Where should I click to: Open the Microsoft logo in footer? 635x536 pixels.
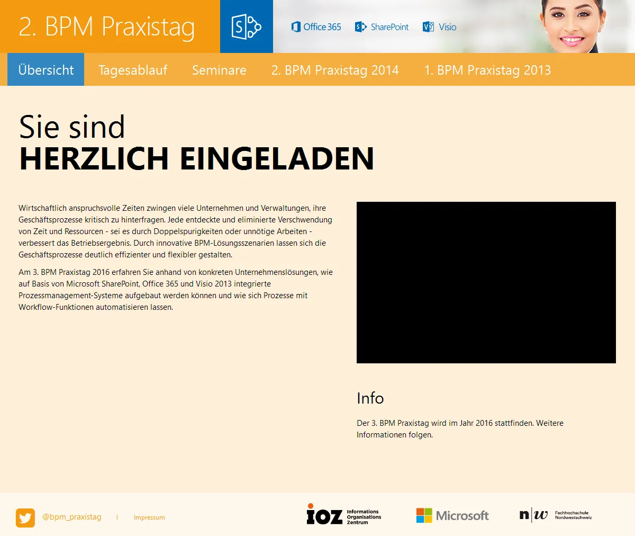tap(452, 515)
